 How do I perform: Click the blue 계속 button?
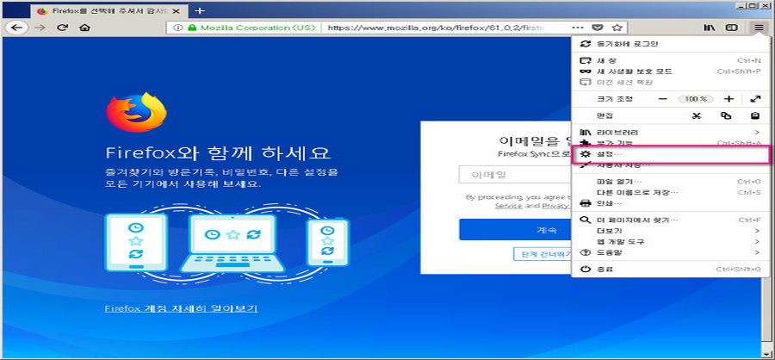click(x=515, y=230)
